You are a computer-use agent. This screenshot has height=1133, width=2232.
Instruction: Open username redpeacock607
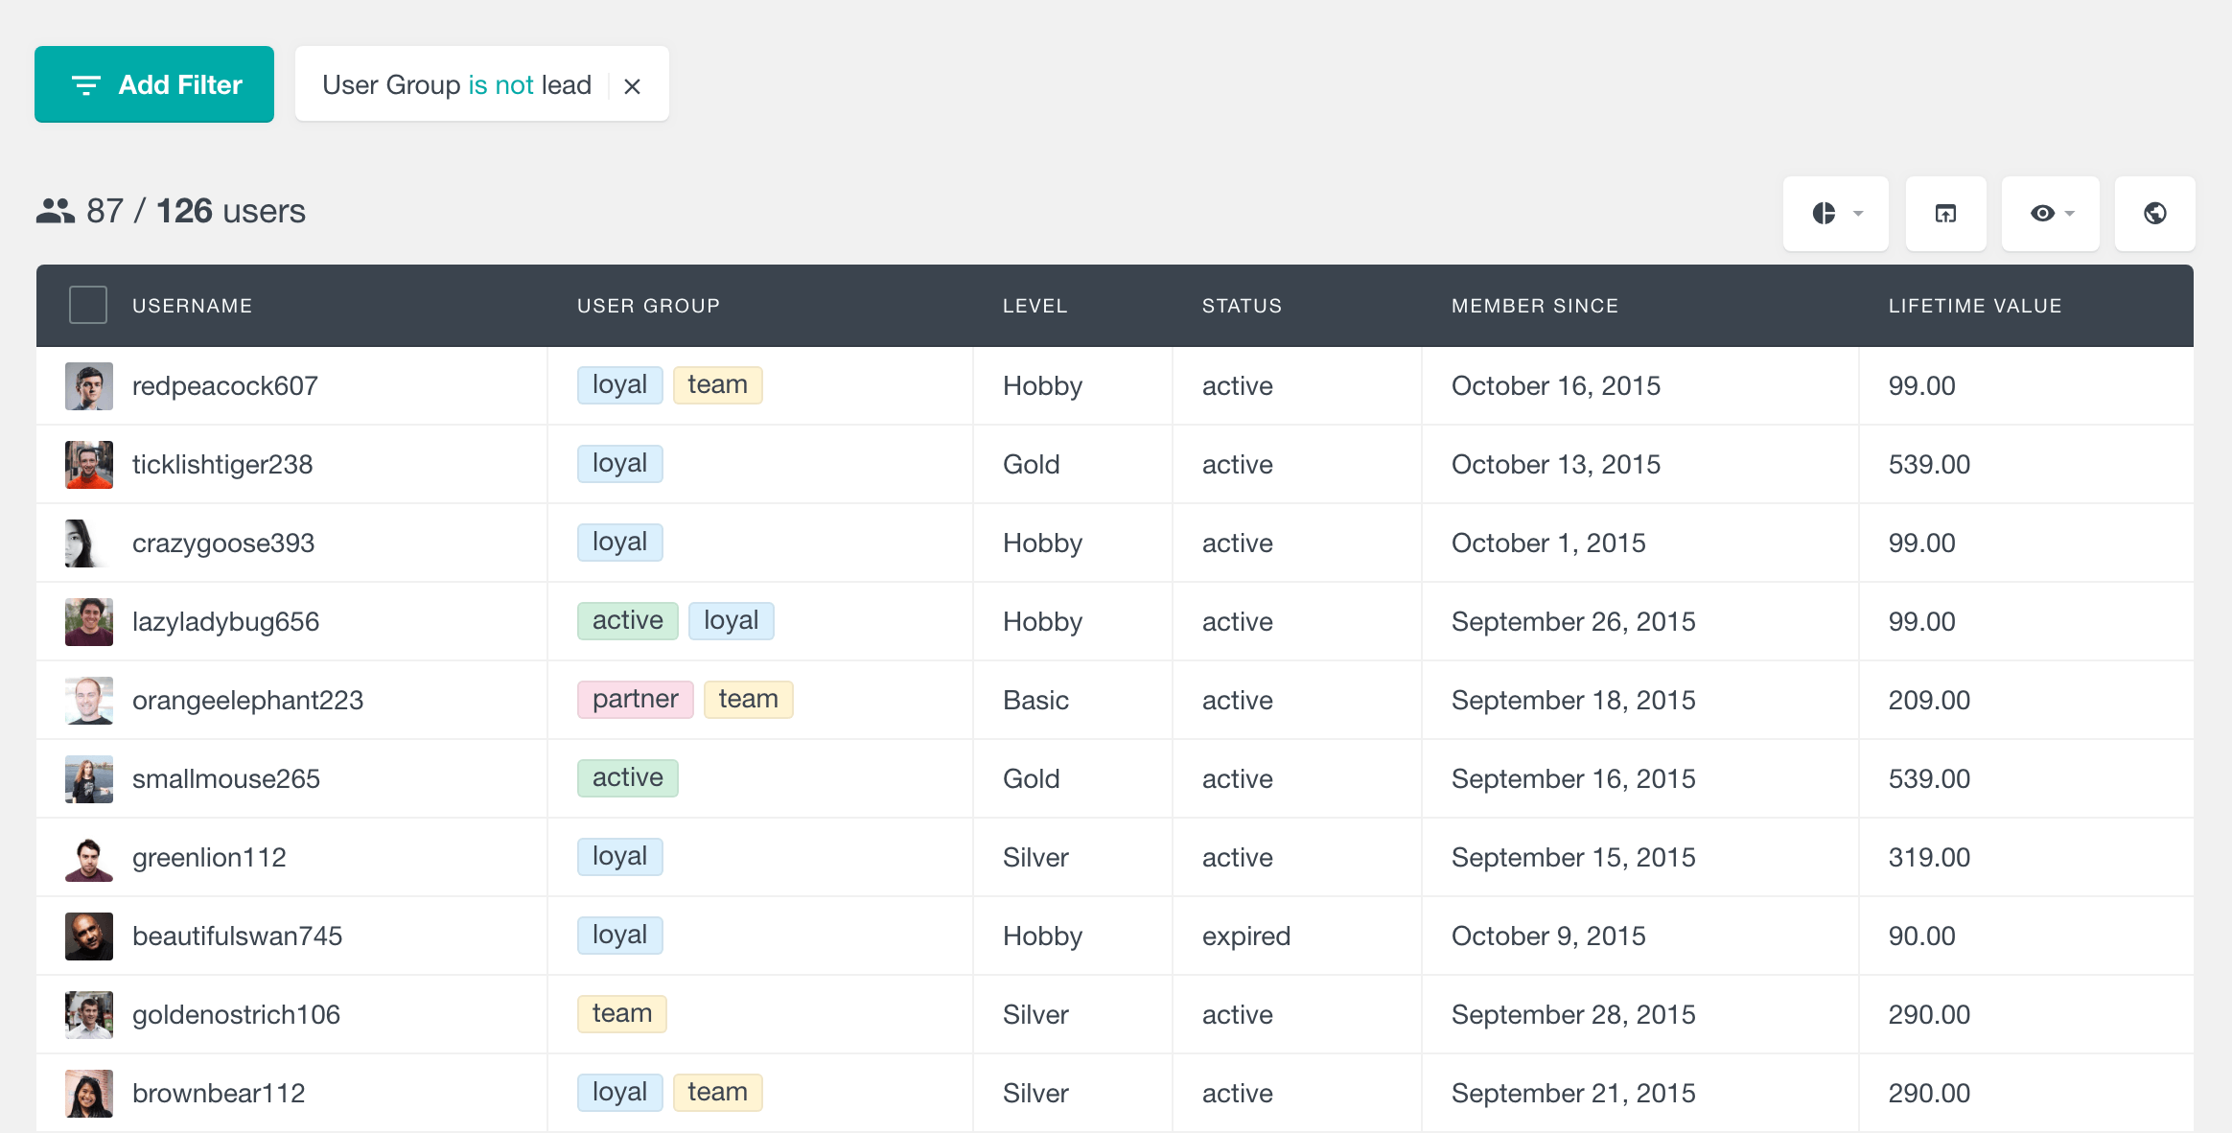click(x=225, y=386)
